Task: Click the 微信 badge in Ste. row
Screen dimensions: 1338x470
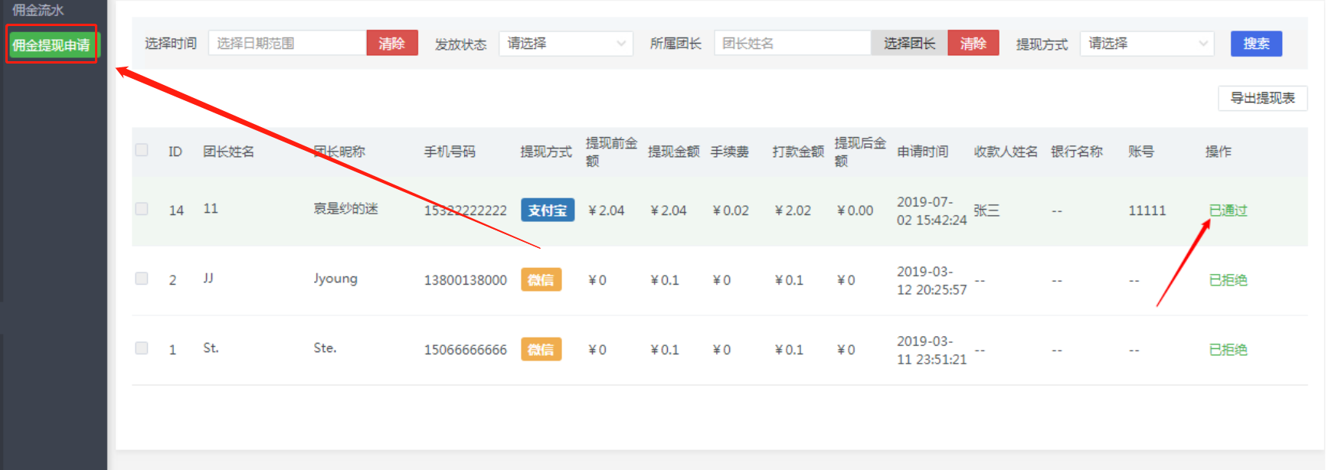Action: point(541,349)
